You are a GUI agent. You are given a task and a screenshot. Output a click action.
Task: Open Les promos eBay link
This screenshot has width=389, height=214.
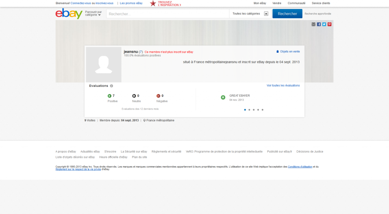[131, 3]
